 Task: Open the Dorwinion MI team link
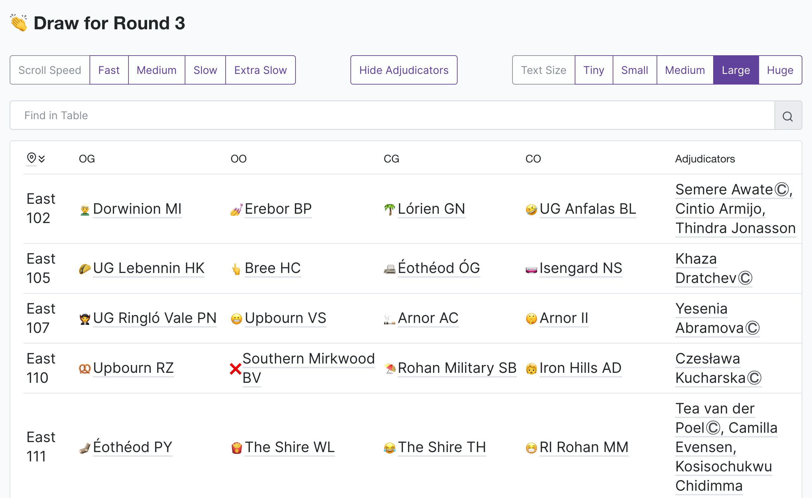pyautogui.click(x=137, y=209)
